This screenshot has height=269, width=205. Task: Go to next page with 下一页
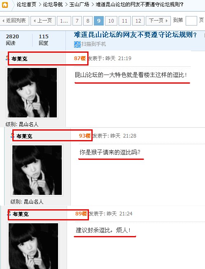pos(158,21)
